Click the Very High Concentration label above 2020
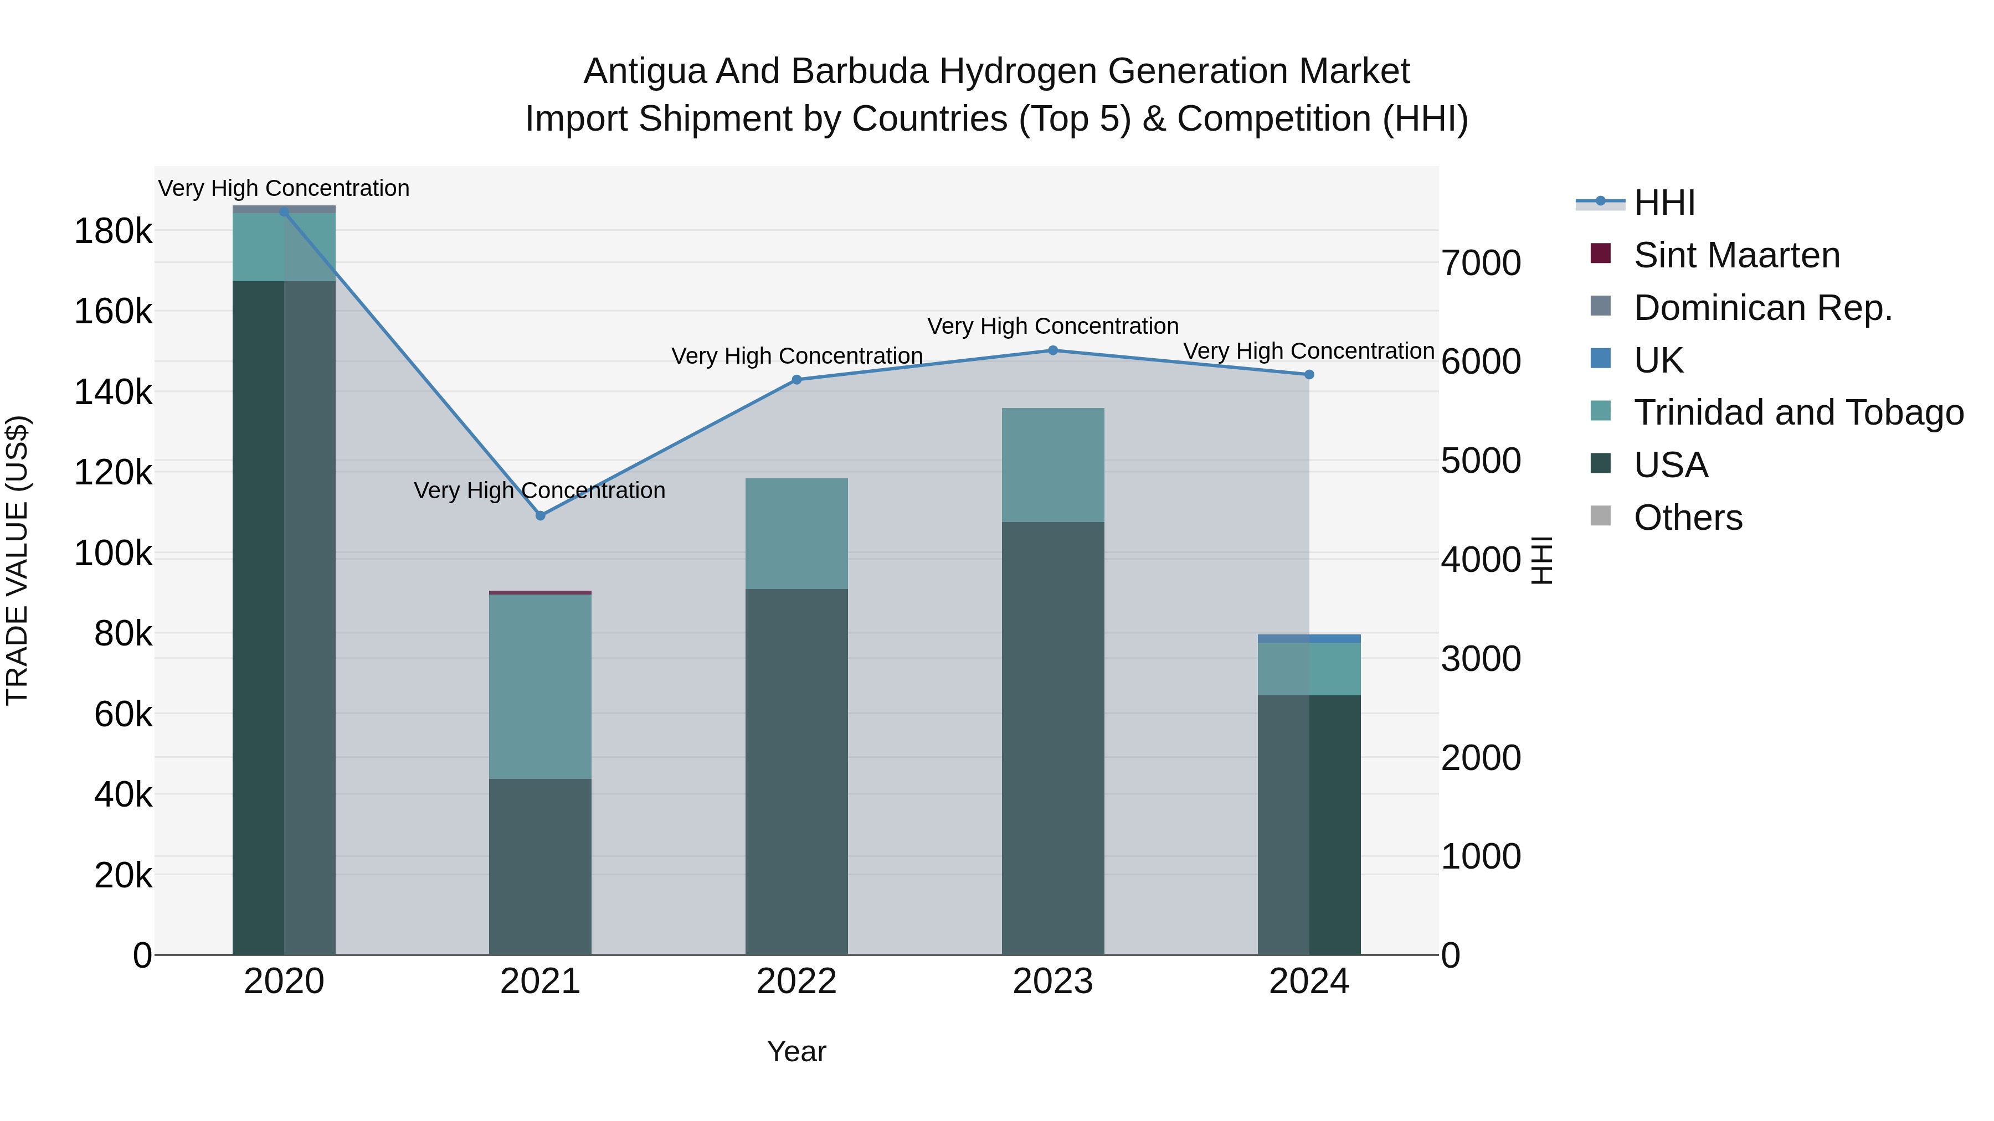 (x=284, y=189)
